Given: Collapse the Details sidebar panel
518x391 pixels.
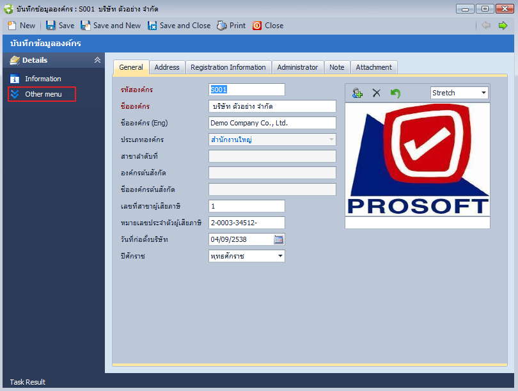Looking at the screenshot, I should (x=97, y=60).
